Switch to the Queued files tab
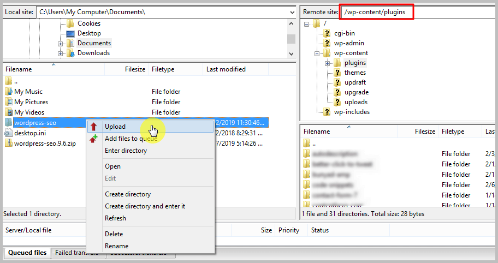 (27, 253)
